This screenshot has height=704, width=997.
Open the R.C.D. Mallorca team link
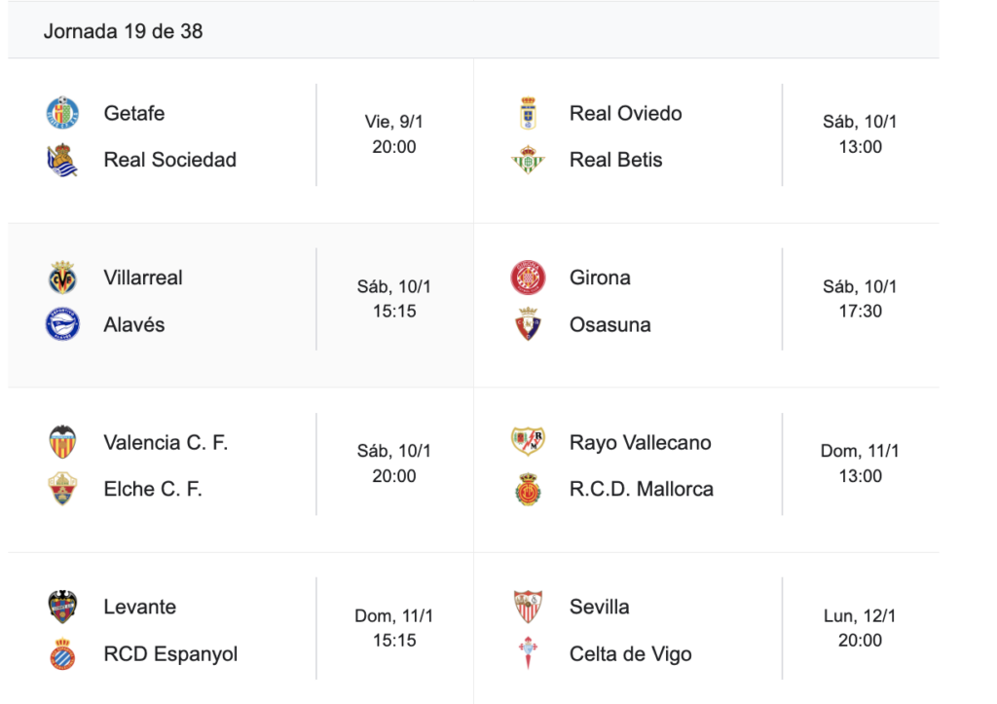point(641,489)
